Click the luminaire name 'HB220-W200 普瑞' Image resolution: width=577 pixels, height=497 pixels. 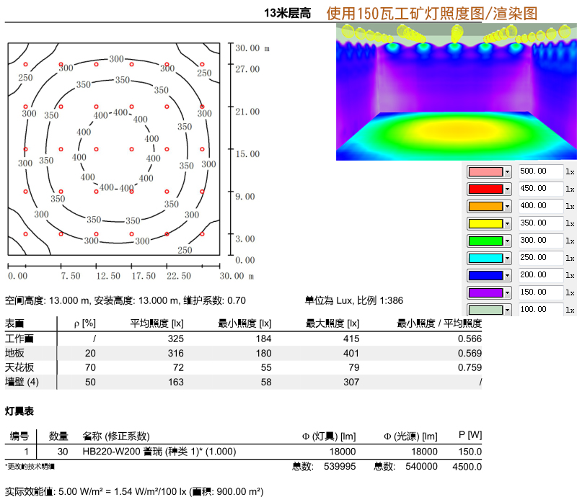point(122,452)
